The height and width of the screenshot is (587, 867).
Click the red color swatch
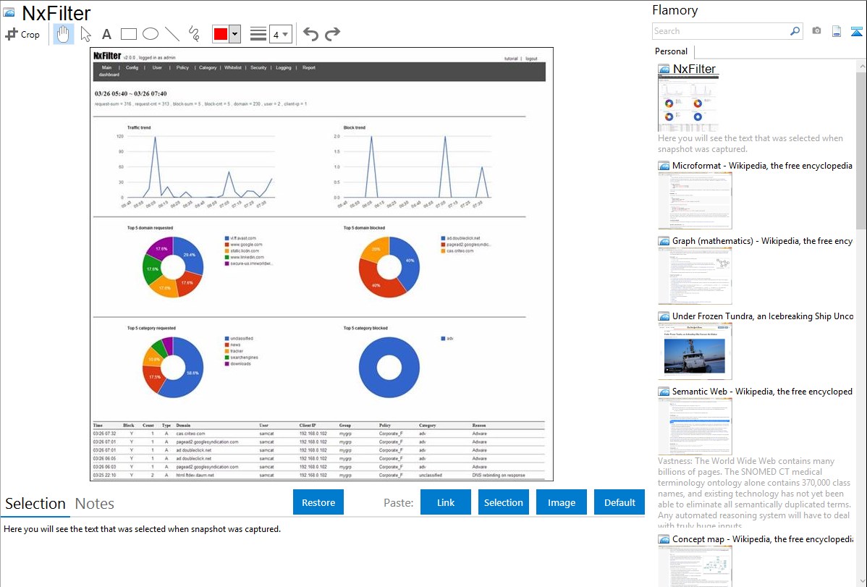tap(221, 34)
